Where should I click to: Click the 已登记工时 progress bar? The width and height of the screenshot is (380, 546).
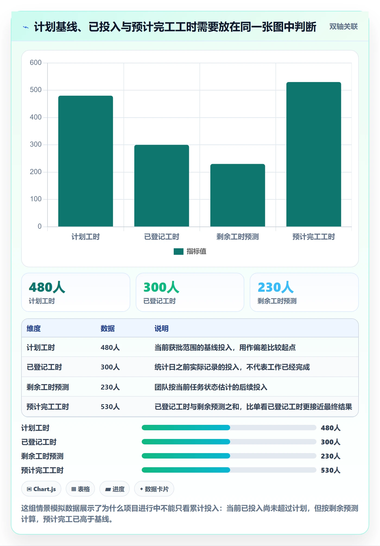229,442
